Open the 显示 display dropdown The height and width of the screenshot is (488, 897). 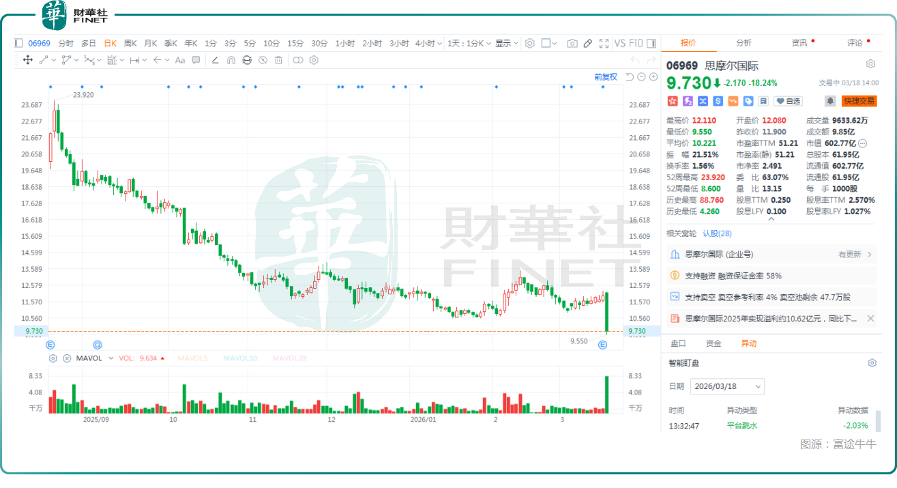tap(507, 43)
